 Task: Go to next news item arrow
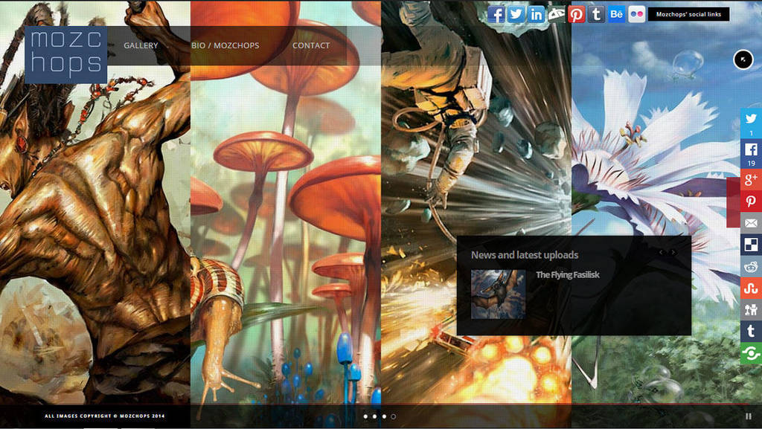click(x=673, y=252)
